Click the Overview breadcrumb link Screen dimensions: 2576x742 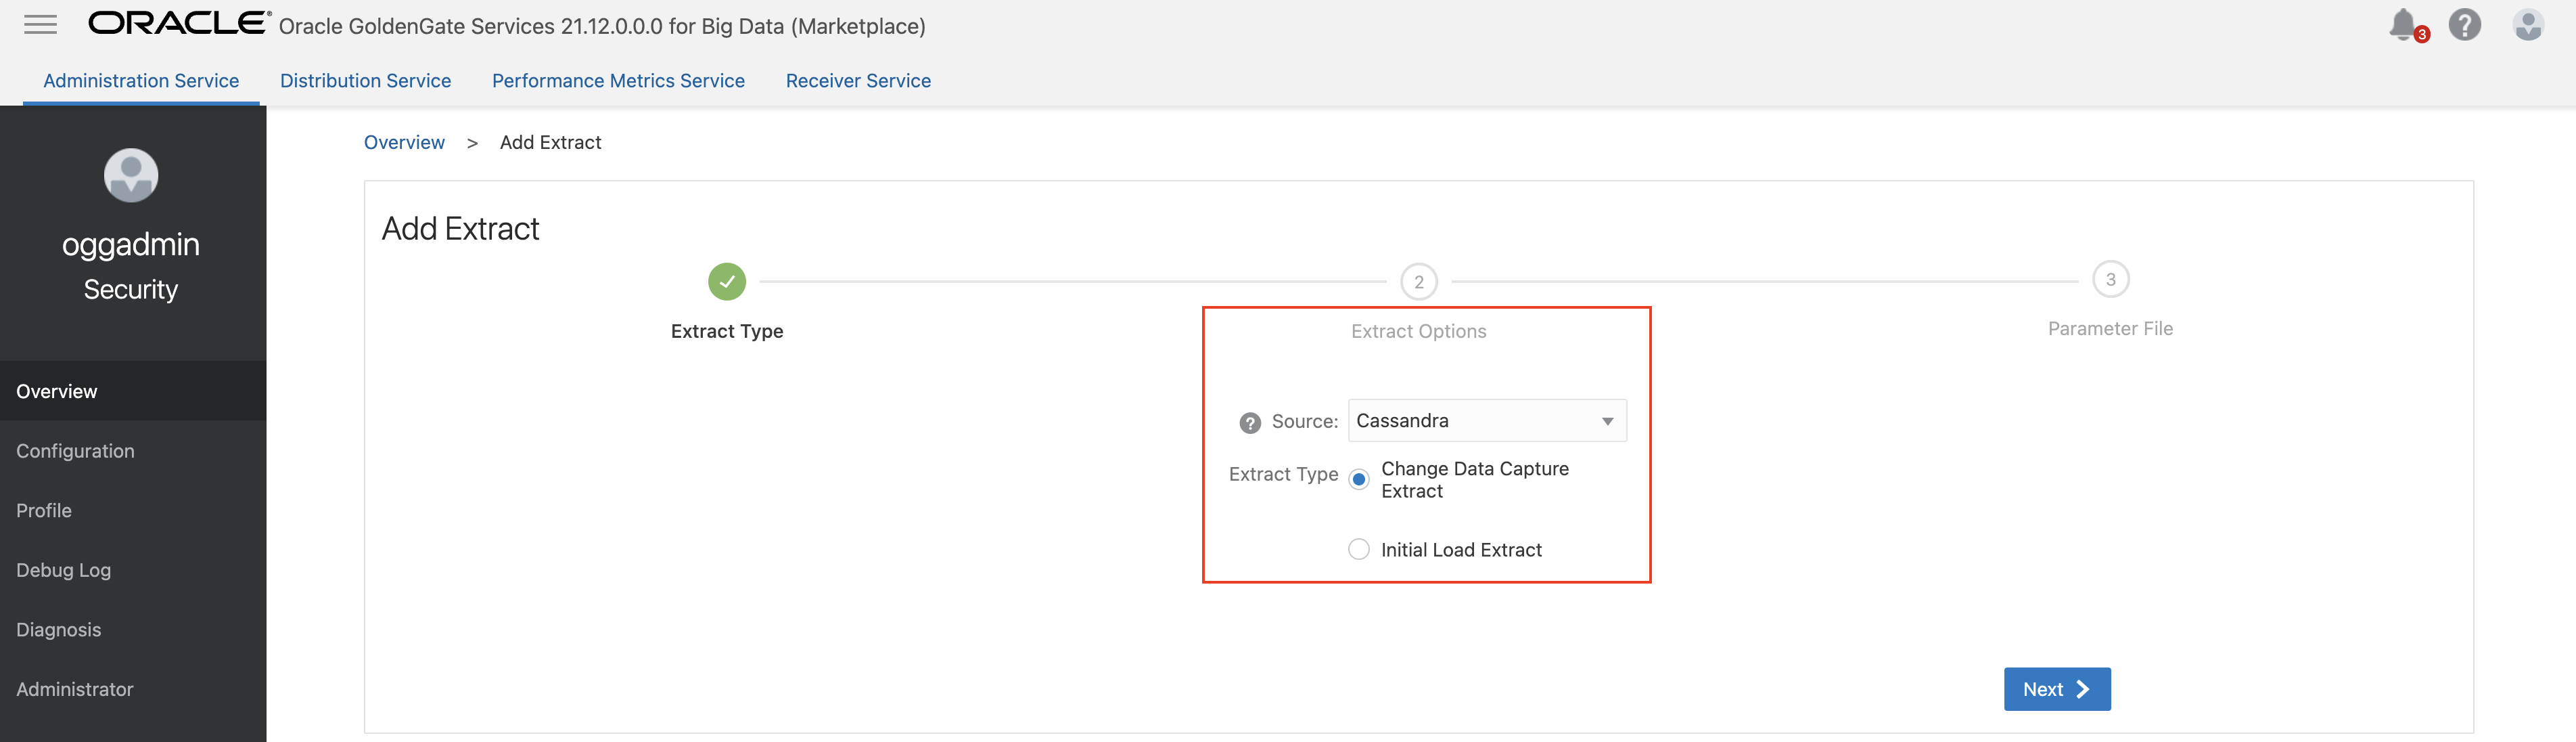click(404, 142)
